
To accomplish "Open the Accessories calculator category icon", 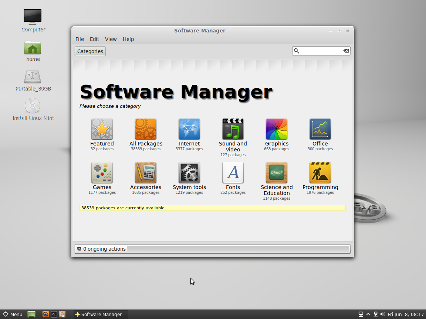I will [146, 172].
